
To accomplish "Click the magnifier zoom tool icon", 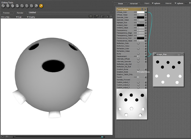I will tap(37, 6).
